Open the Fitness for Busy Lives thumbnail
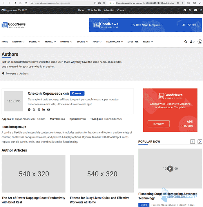Screen dimensions: 203x207 pyautogui.click(x=102, y=174)
